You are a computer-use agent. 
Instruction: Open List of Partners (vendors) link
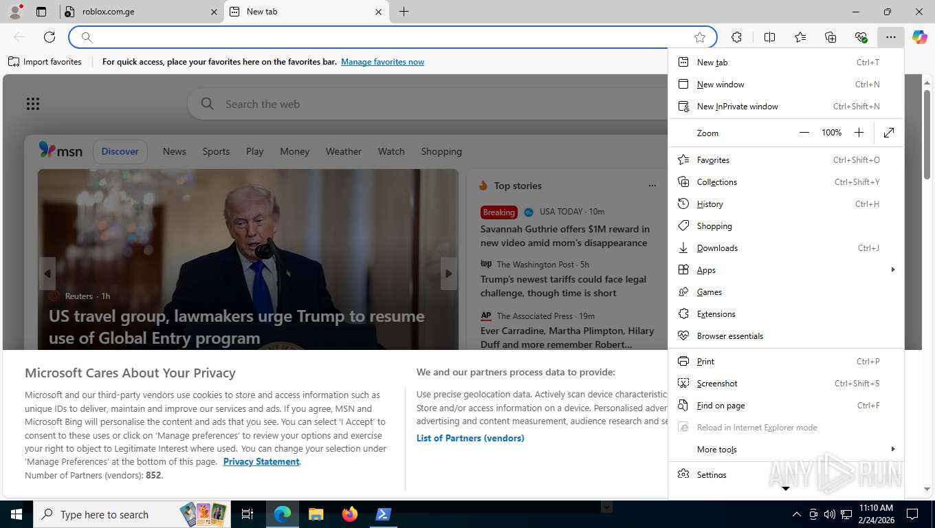coord(470,438)
